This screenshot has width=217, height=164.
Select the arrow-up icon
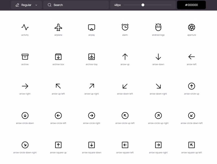coord(125,57)
